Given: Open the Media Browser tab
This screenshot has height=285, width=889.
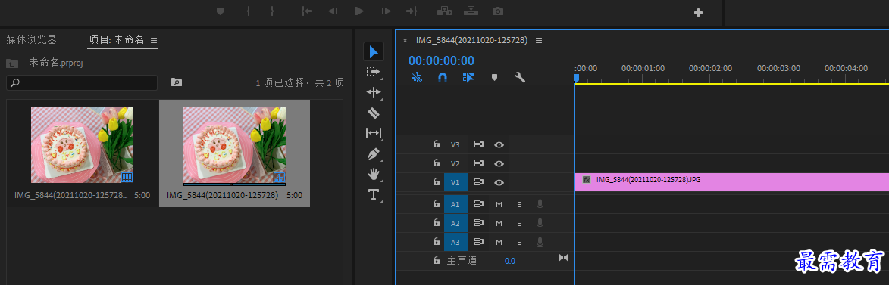Looking at the screenshot, I should pyautogui.click(x=32, y=39).
